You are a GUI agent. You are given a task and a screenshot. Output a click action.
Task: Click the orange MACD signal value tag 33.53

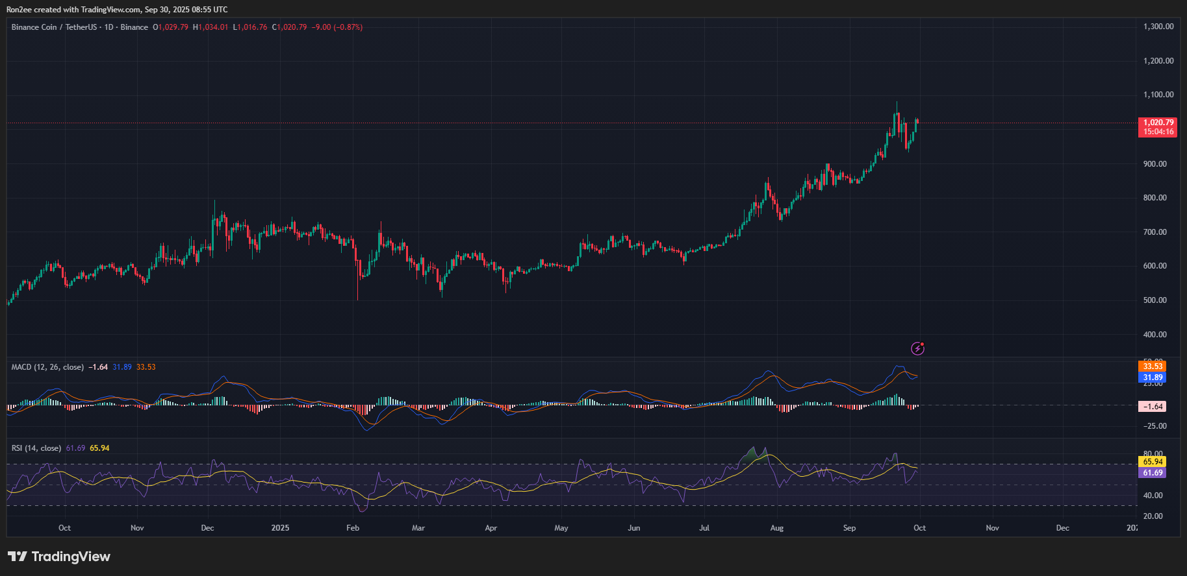point(1153,366)
